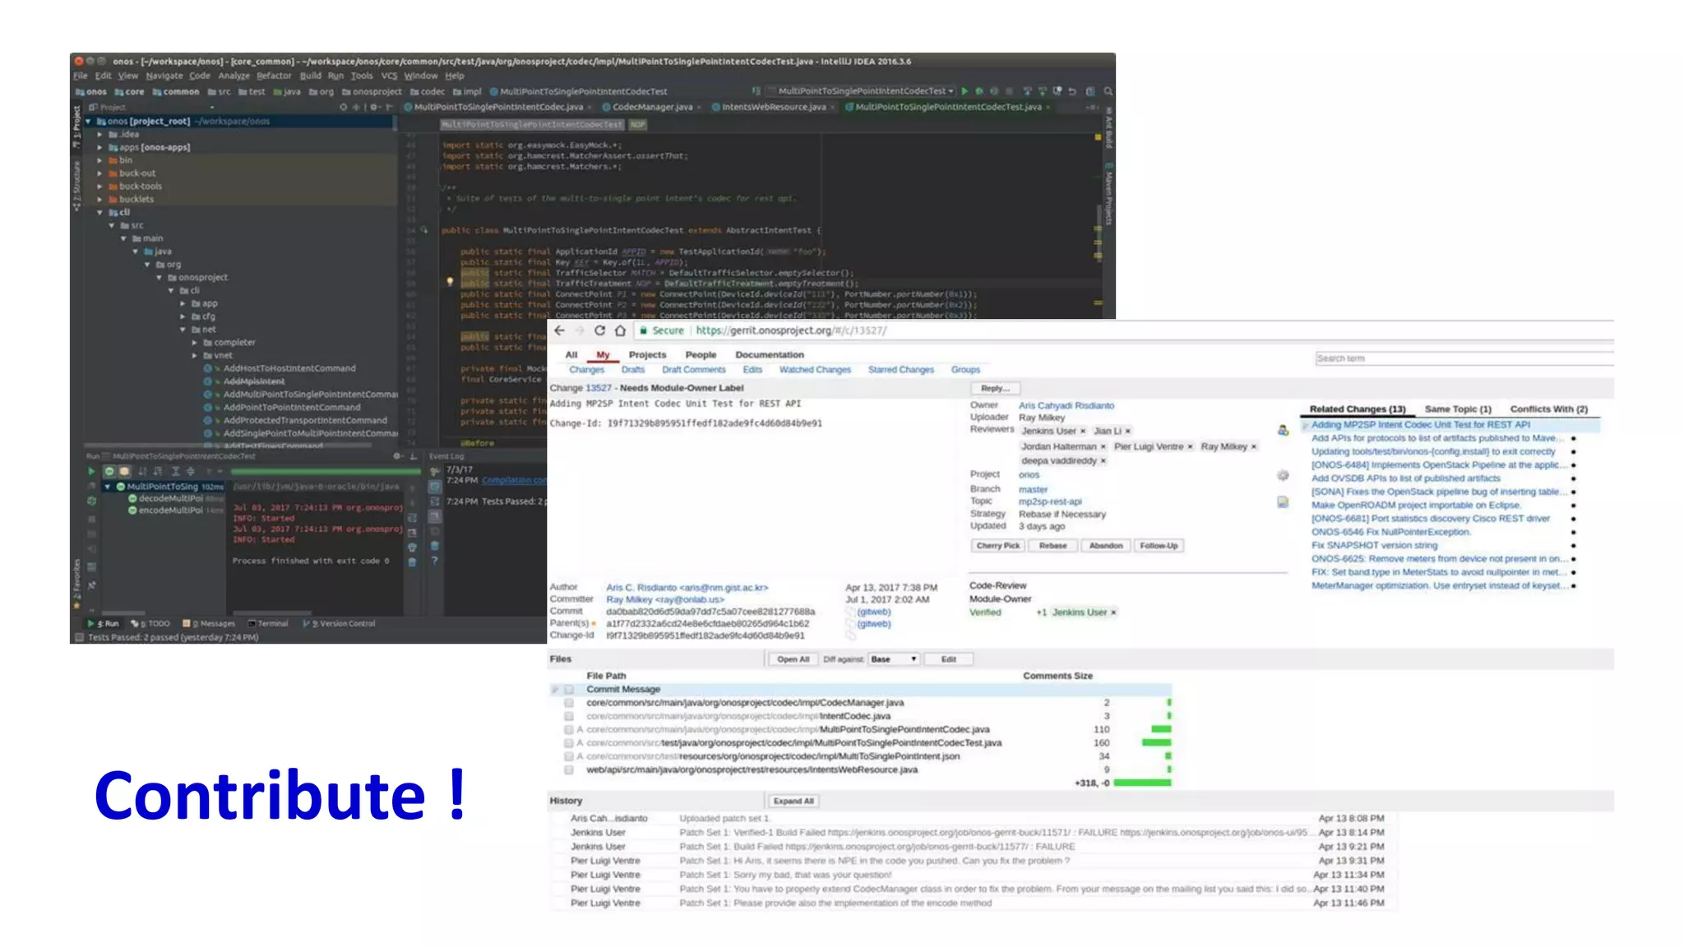Screen dimensions: 1684x947
Task: Check the IntentsWebResource.java file checkbox
Action: click(x=568, y=770)
